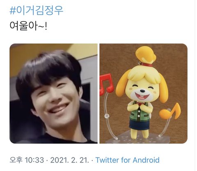Click the man's black hair in left photo

click(49, 68)
